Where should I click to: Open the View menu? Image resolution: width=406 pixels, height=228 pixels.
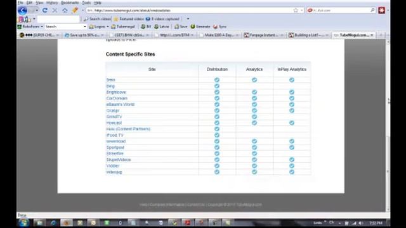[x=39, y=3]
